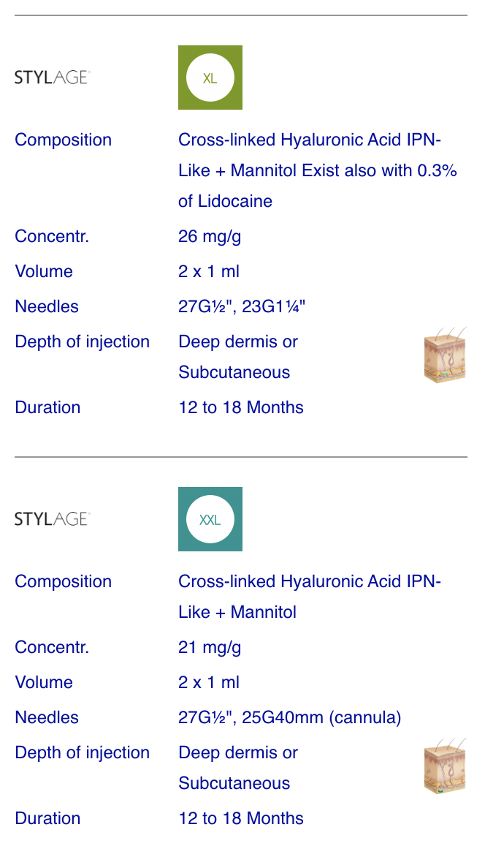This screenshot has width=485, height=857.
Task: Select the XXL Volume 2 x 1 ml value
Action: coord(209,683)
